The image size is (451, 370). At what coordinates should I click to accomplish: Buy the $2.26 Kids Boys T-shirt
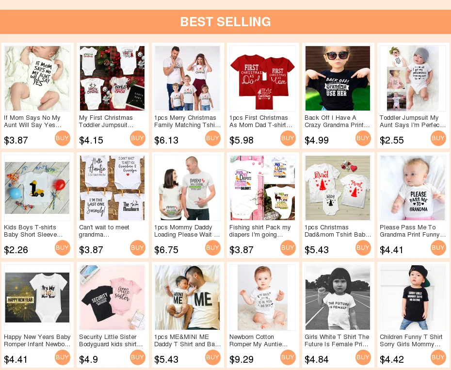[x=63, y=248]
